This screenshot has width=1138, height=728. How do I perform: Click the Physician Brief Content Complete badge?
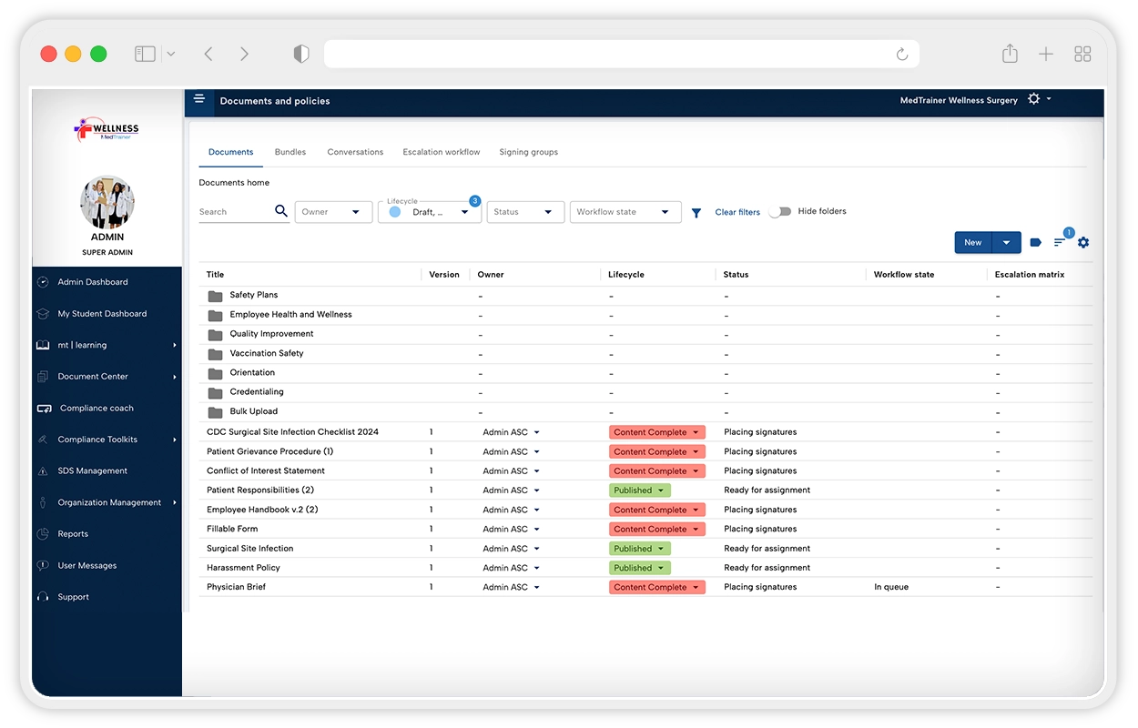(656, 587)
